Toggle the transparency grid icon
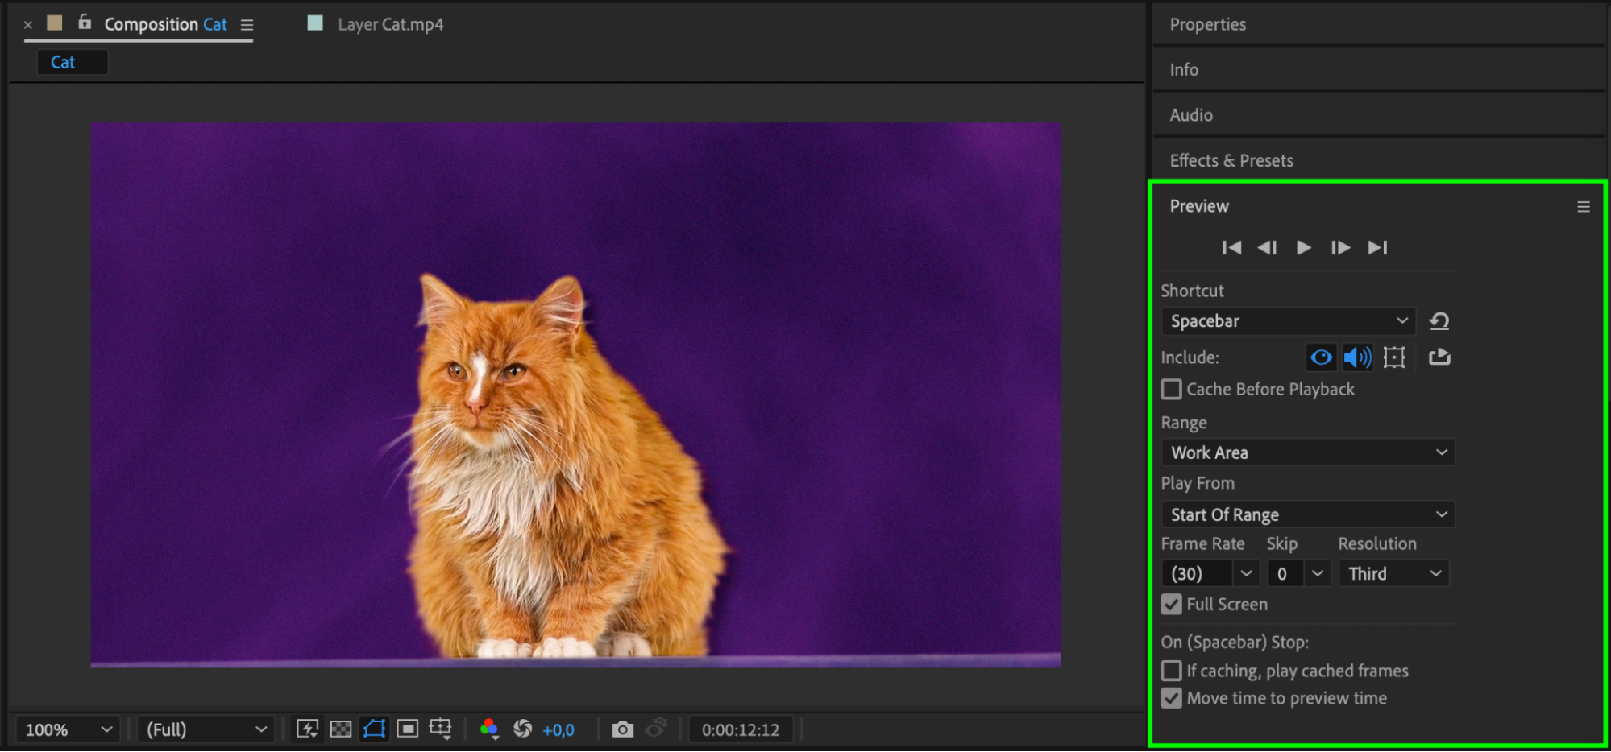The width and height of the screenshot is (1611, 752). 341,729
